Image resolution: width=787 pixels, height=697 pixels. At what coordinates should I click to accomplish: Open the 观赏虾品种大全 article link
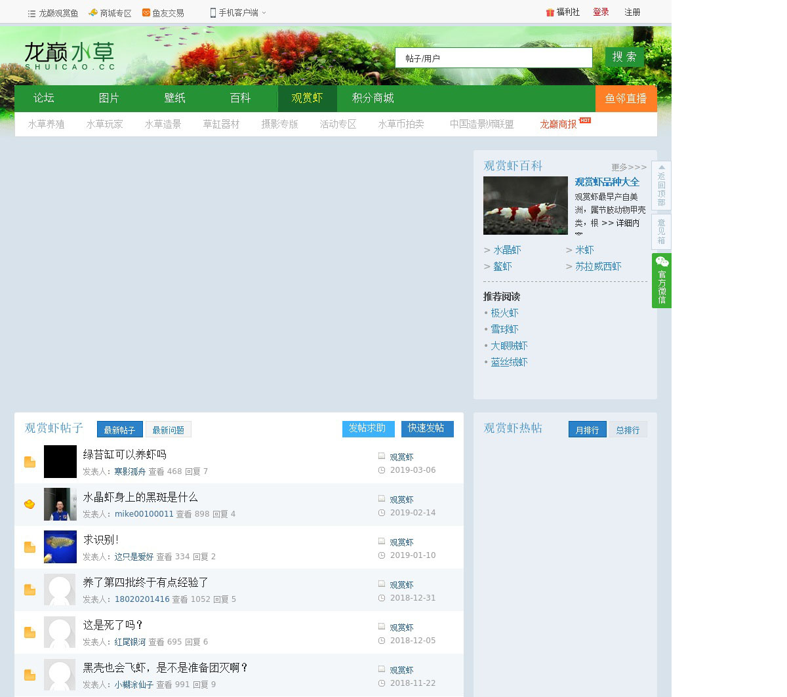607,182
